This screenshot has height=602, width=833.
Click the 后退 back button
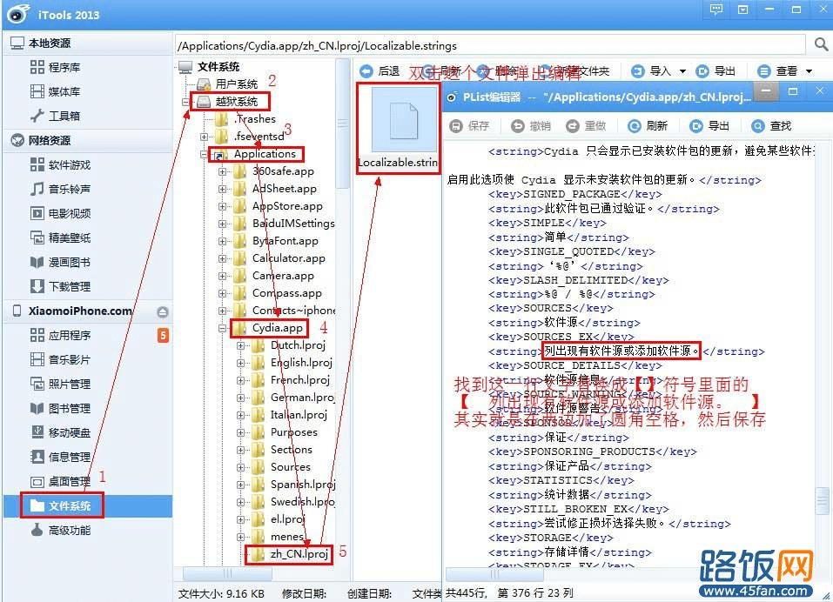tap(380, 71)
